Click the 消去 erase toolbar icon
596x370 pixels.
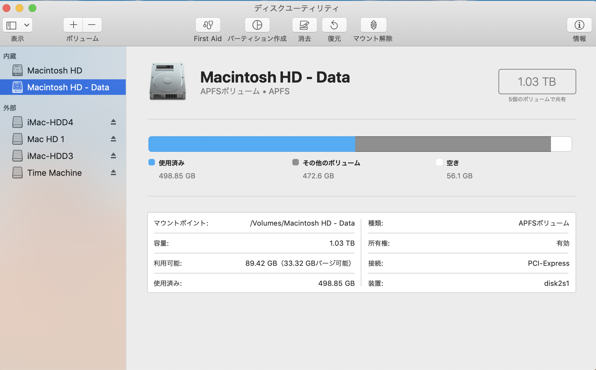304,25
